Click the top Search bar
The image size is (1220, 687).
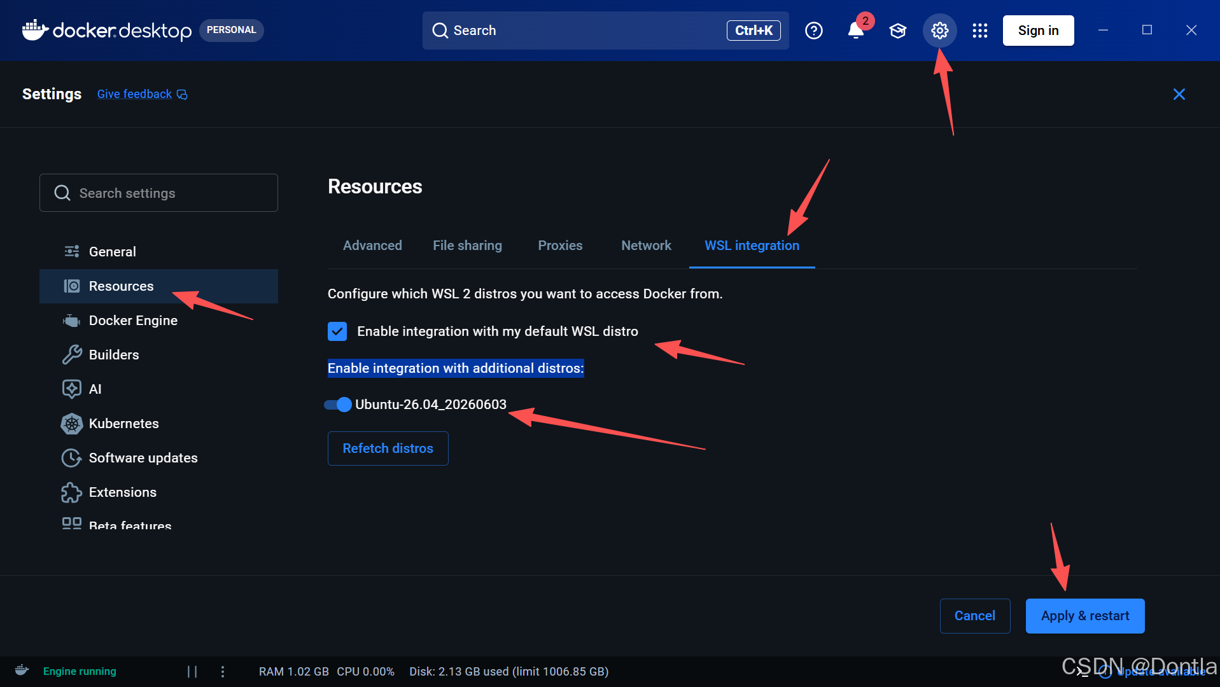coord(605,31)
